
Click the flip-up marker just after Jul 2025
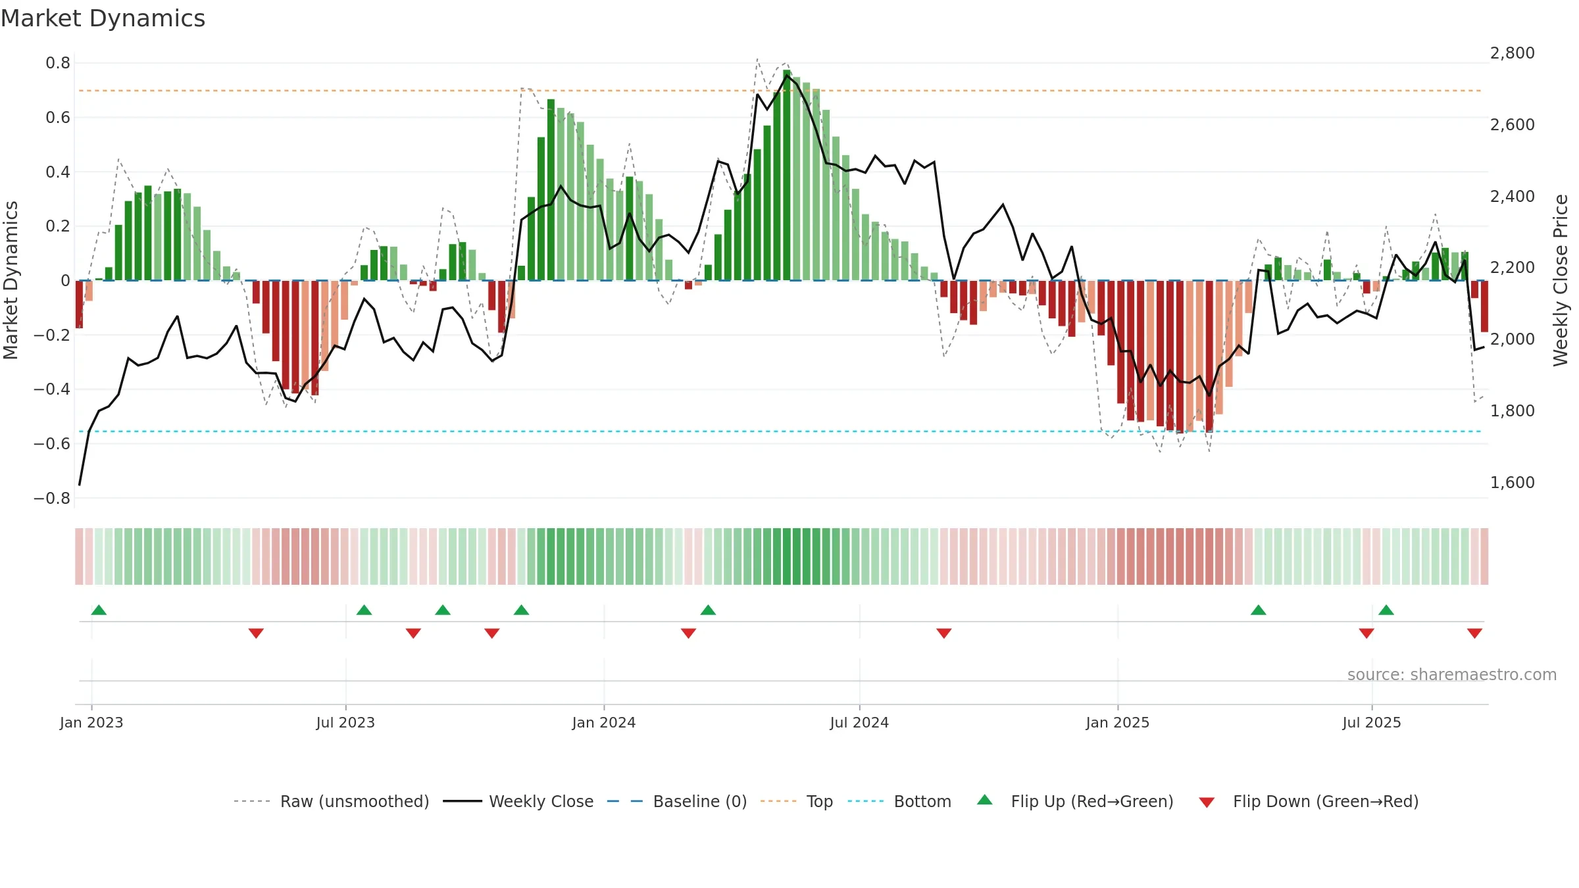1386,610
